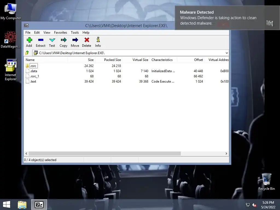
Task: Open the File menu
Action: point(28,33)
